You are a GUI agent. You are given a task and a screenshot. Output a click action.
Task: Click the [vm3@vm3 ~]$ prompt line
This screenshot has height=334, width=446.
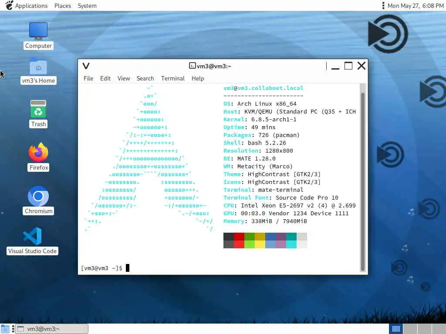click(105, 268)
